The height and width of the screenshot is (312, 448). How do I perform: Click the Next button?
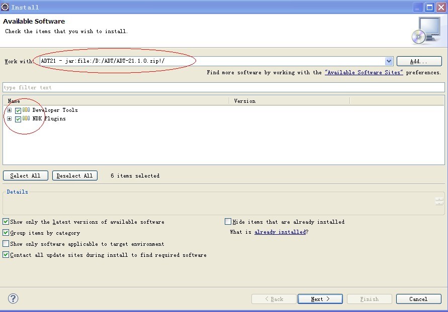coord(320,299)
